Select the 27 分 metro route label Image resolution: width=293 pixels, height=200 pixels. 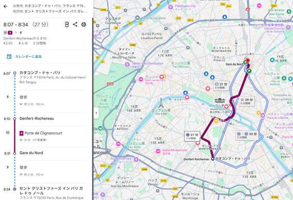point(192,136)
